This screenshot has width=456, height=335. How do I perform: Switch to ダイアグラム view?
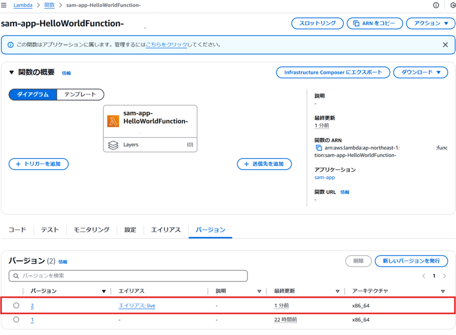coord(33,94)
